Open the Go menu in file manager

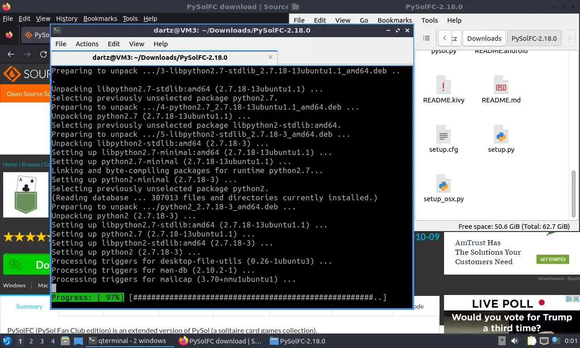pos(364,20)
